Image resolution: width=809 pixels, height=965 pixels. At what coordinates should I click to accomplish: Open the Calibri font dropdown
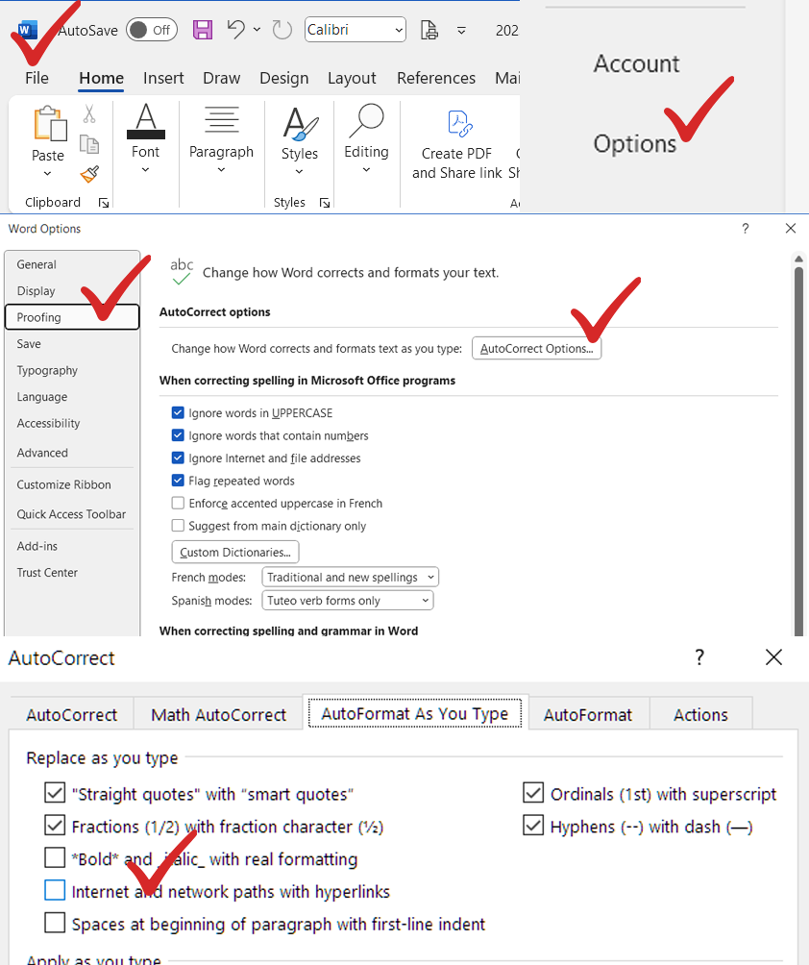point(399,30)
